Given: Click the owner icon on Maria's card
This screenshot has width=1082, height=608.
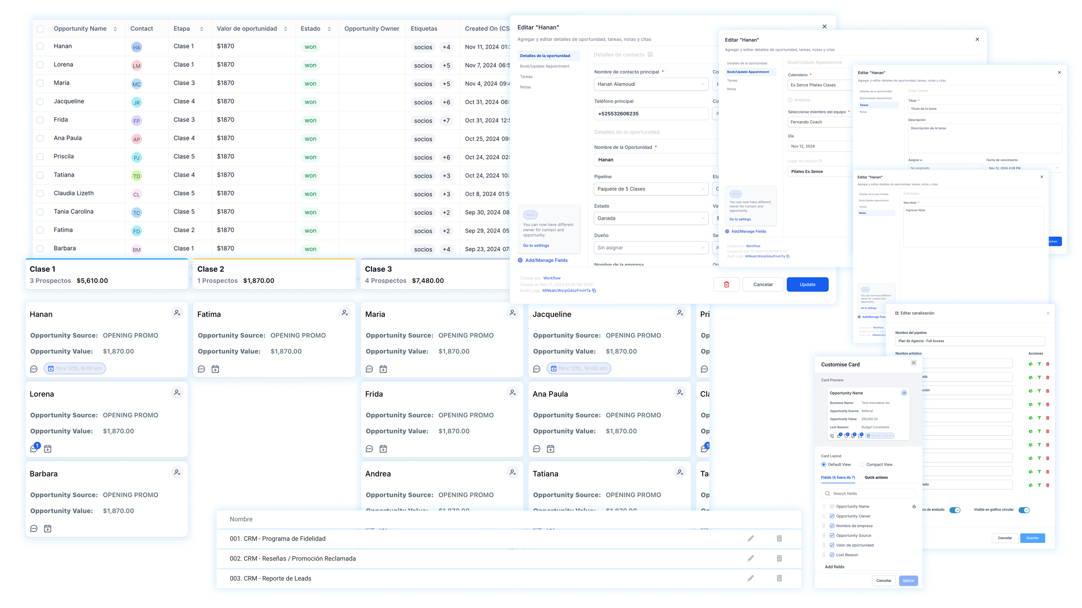Looking at the screenshot, I should 513,313.
